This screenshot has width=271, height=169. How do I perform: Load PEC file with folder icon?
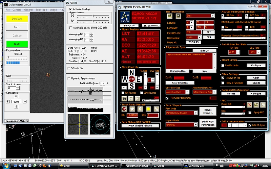256,105
